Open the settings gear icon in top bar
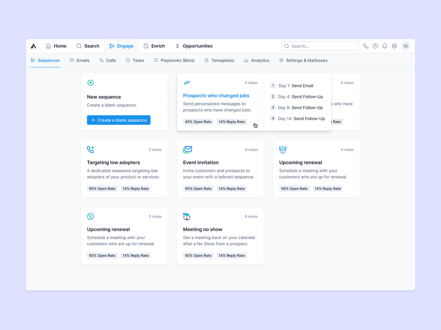This screenshot has width=441, height=330. [x=394, y=46]
